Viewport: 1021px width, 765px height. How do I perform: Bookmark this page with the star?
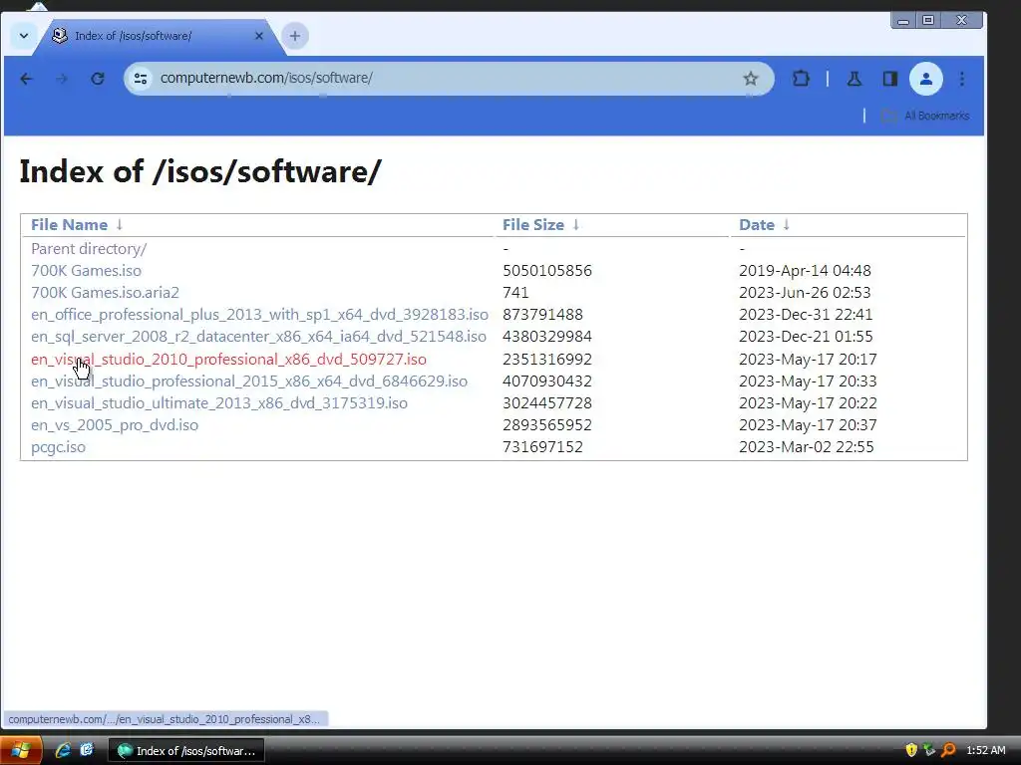tap(751, 79)
